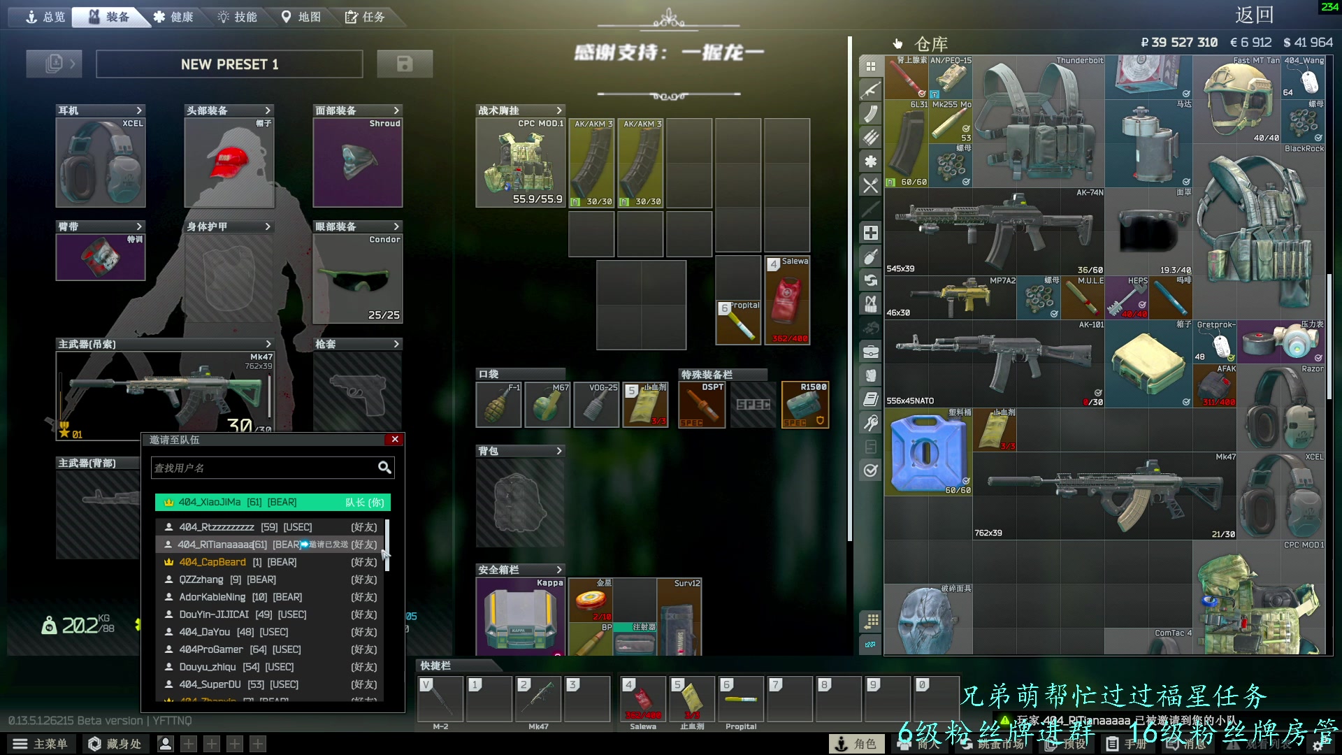Switch to the 装备 gear tab
Screen dimensions: 1342x755
point(109,17)
